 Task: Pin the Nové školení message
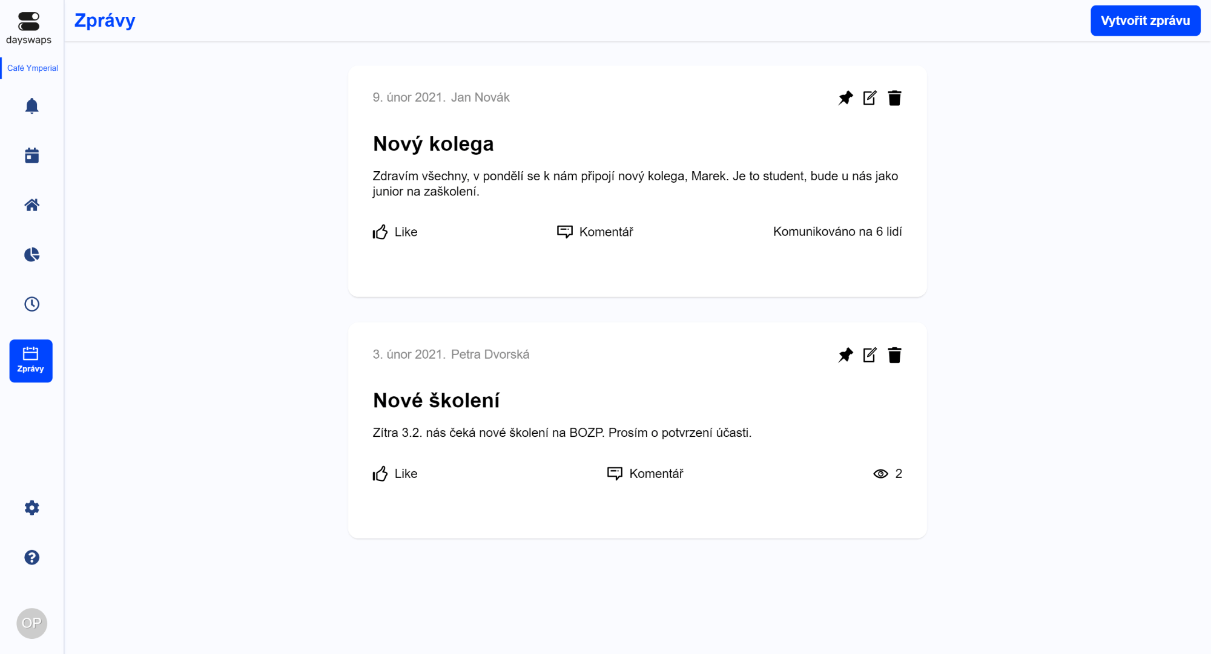(845, 355)
